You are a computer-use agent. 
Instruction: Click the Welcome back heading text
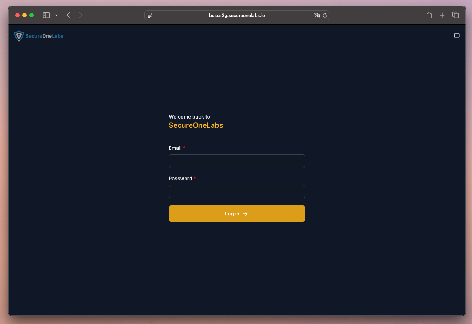pyautogui.click(x=189, y=117)
